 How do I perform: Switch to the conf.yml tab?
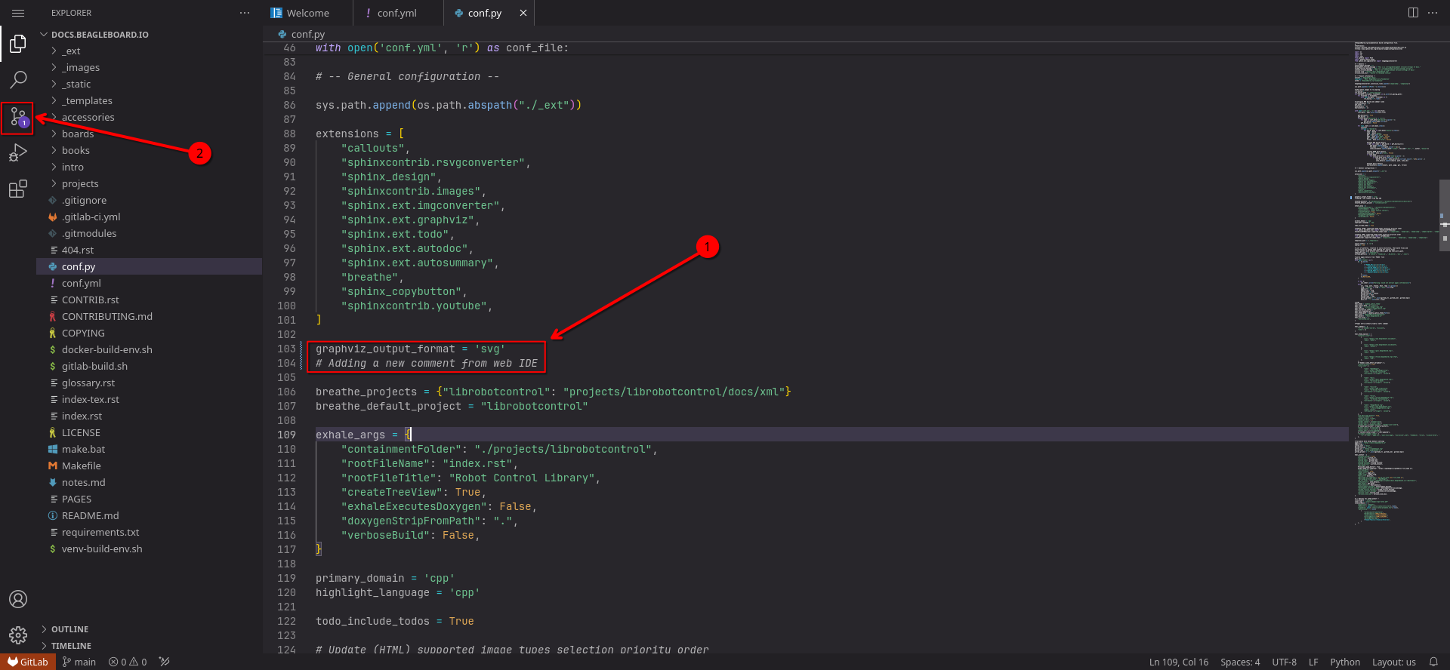(396, 13)
